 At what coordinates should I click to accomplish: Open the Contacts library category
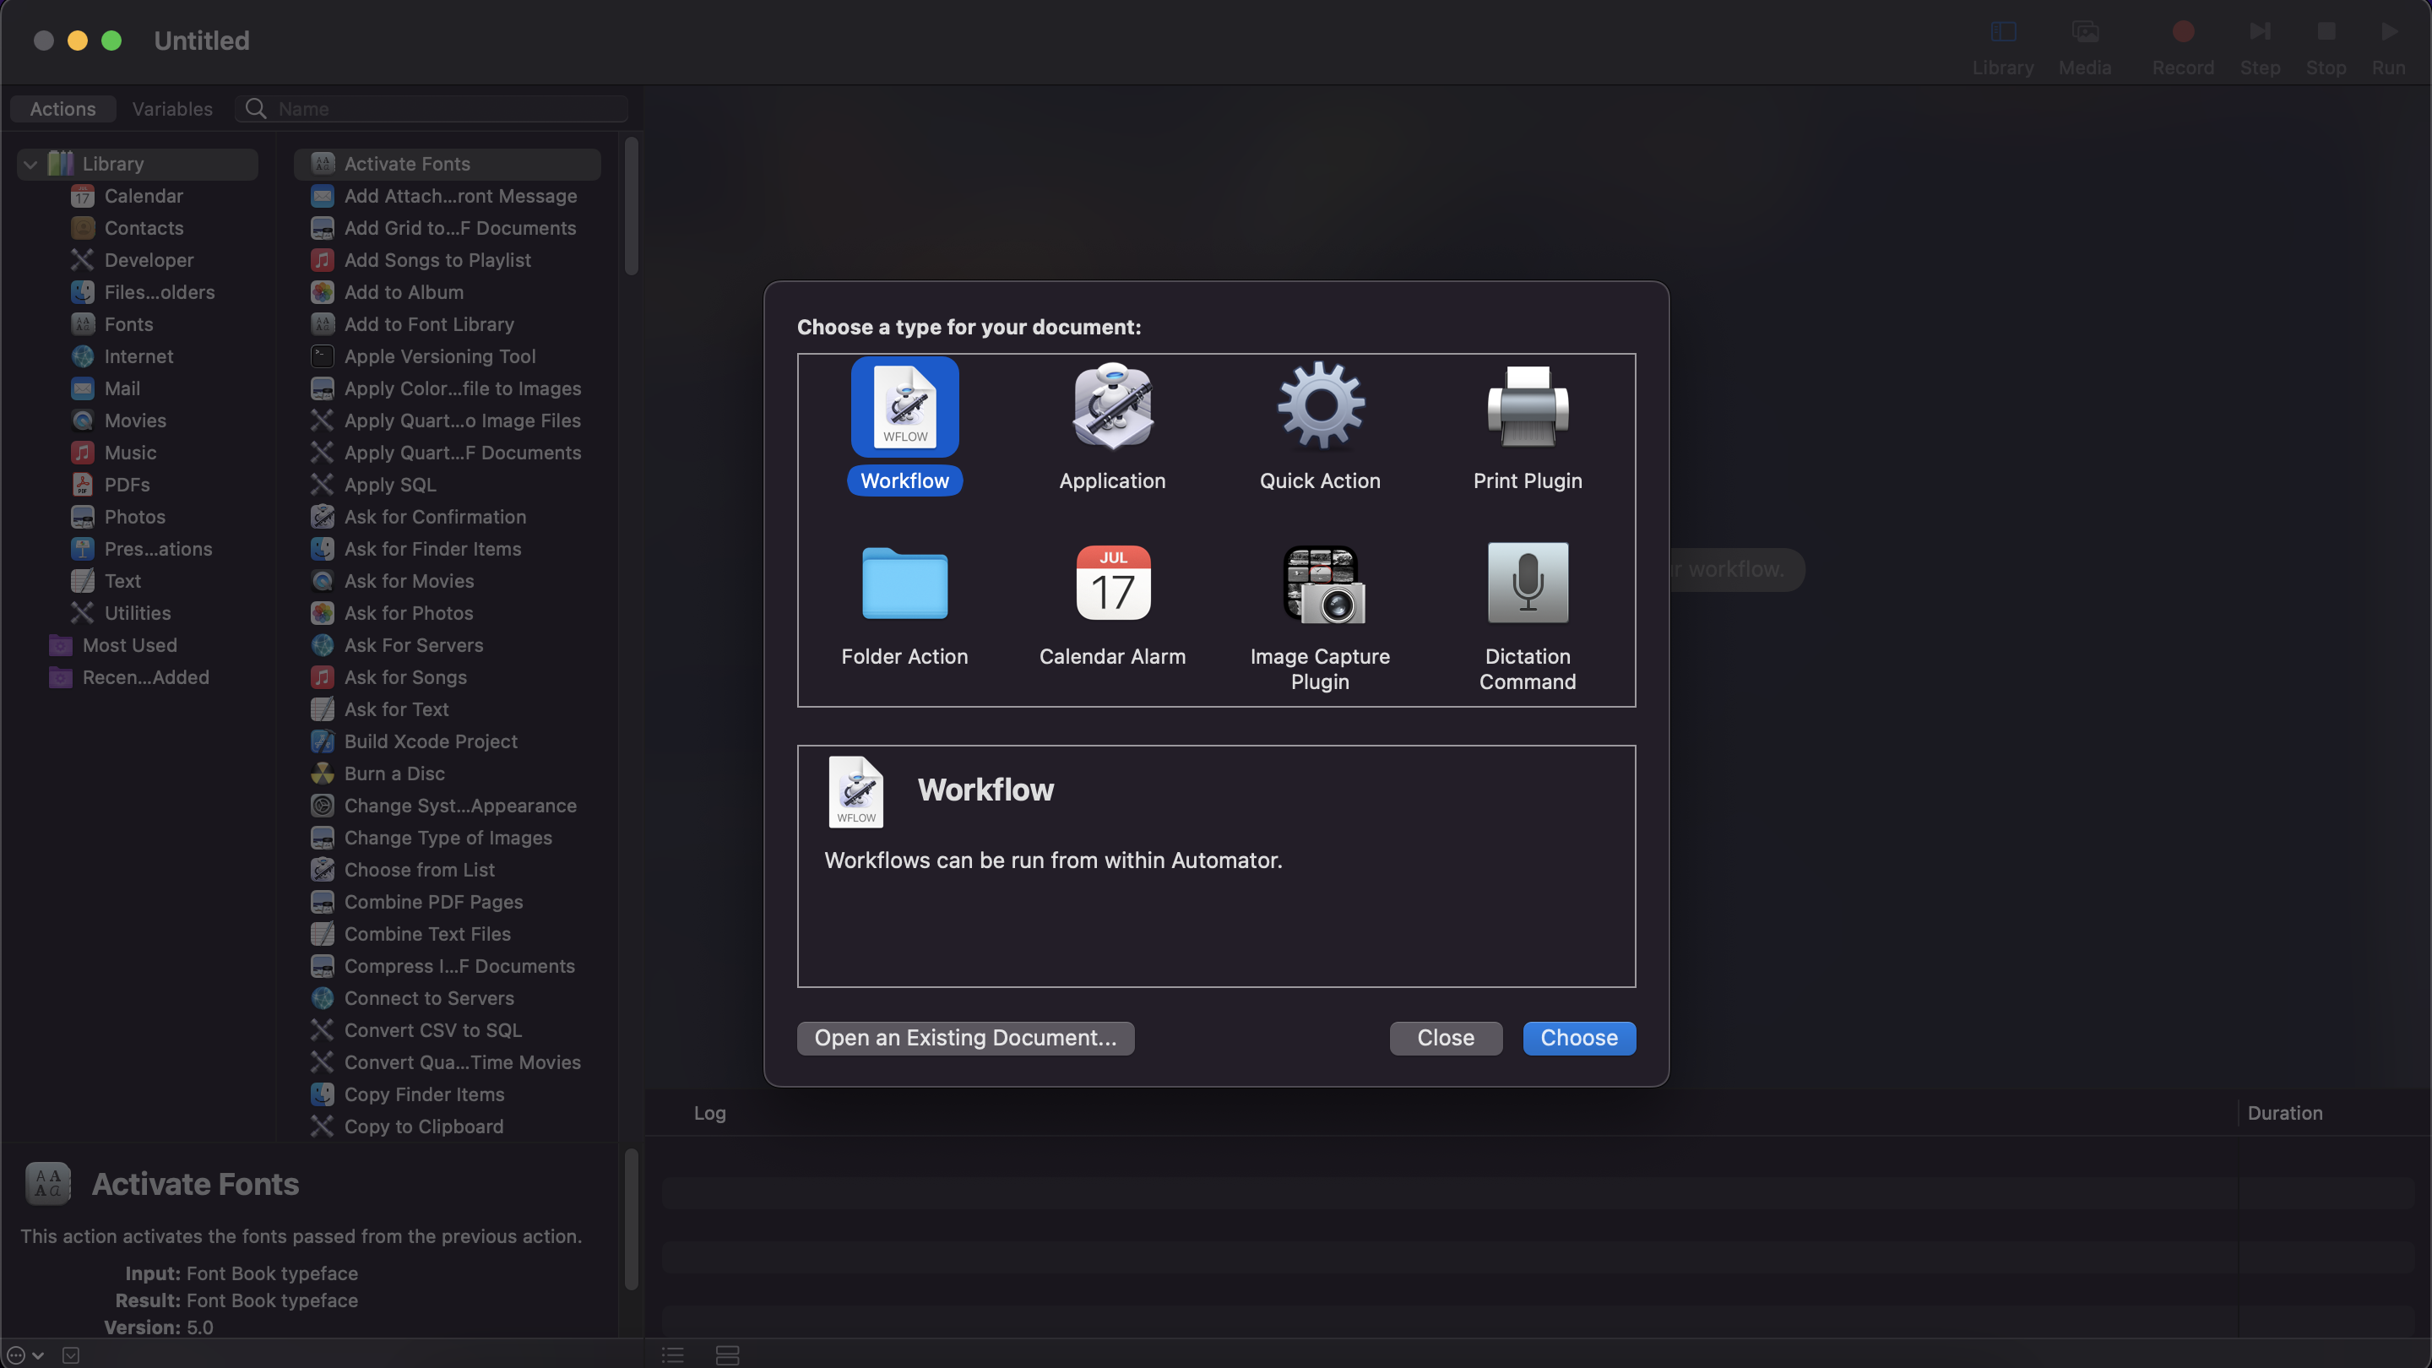tap(144, 229)
